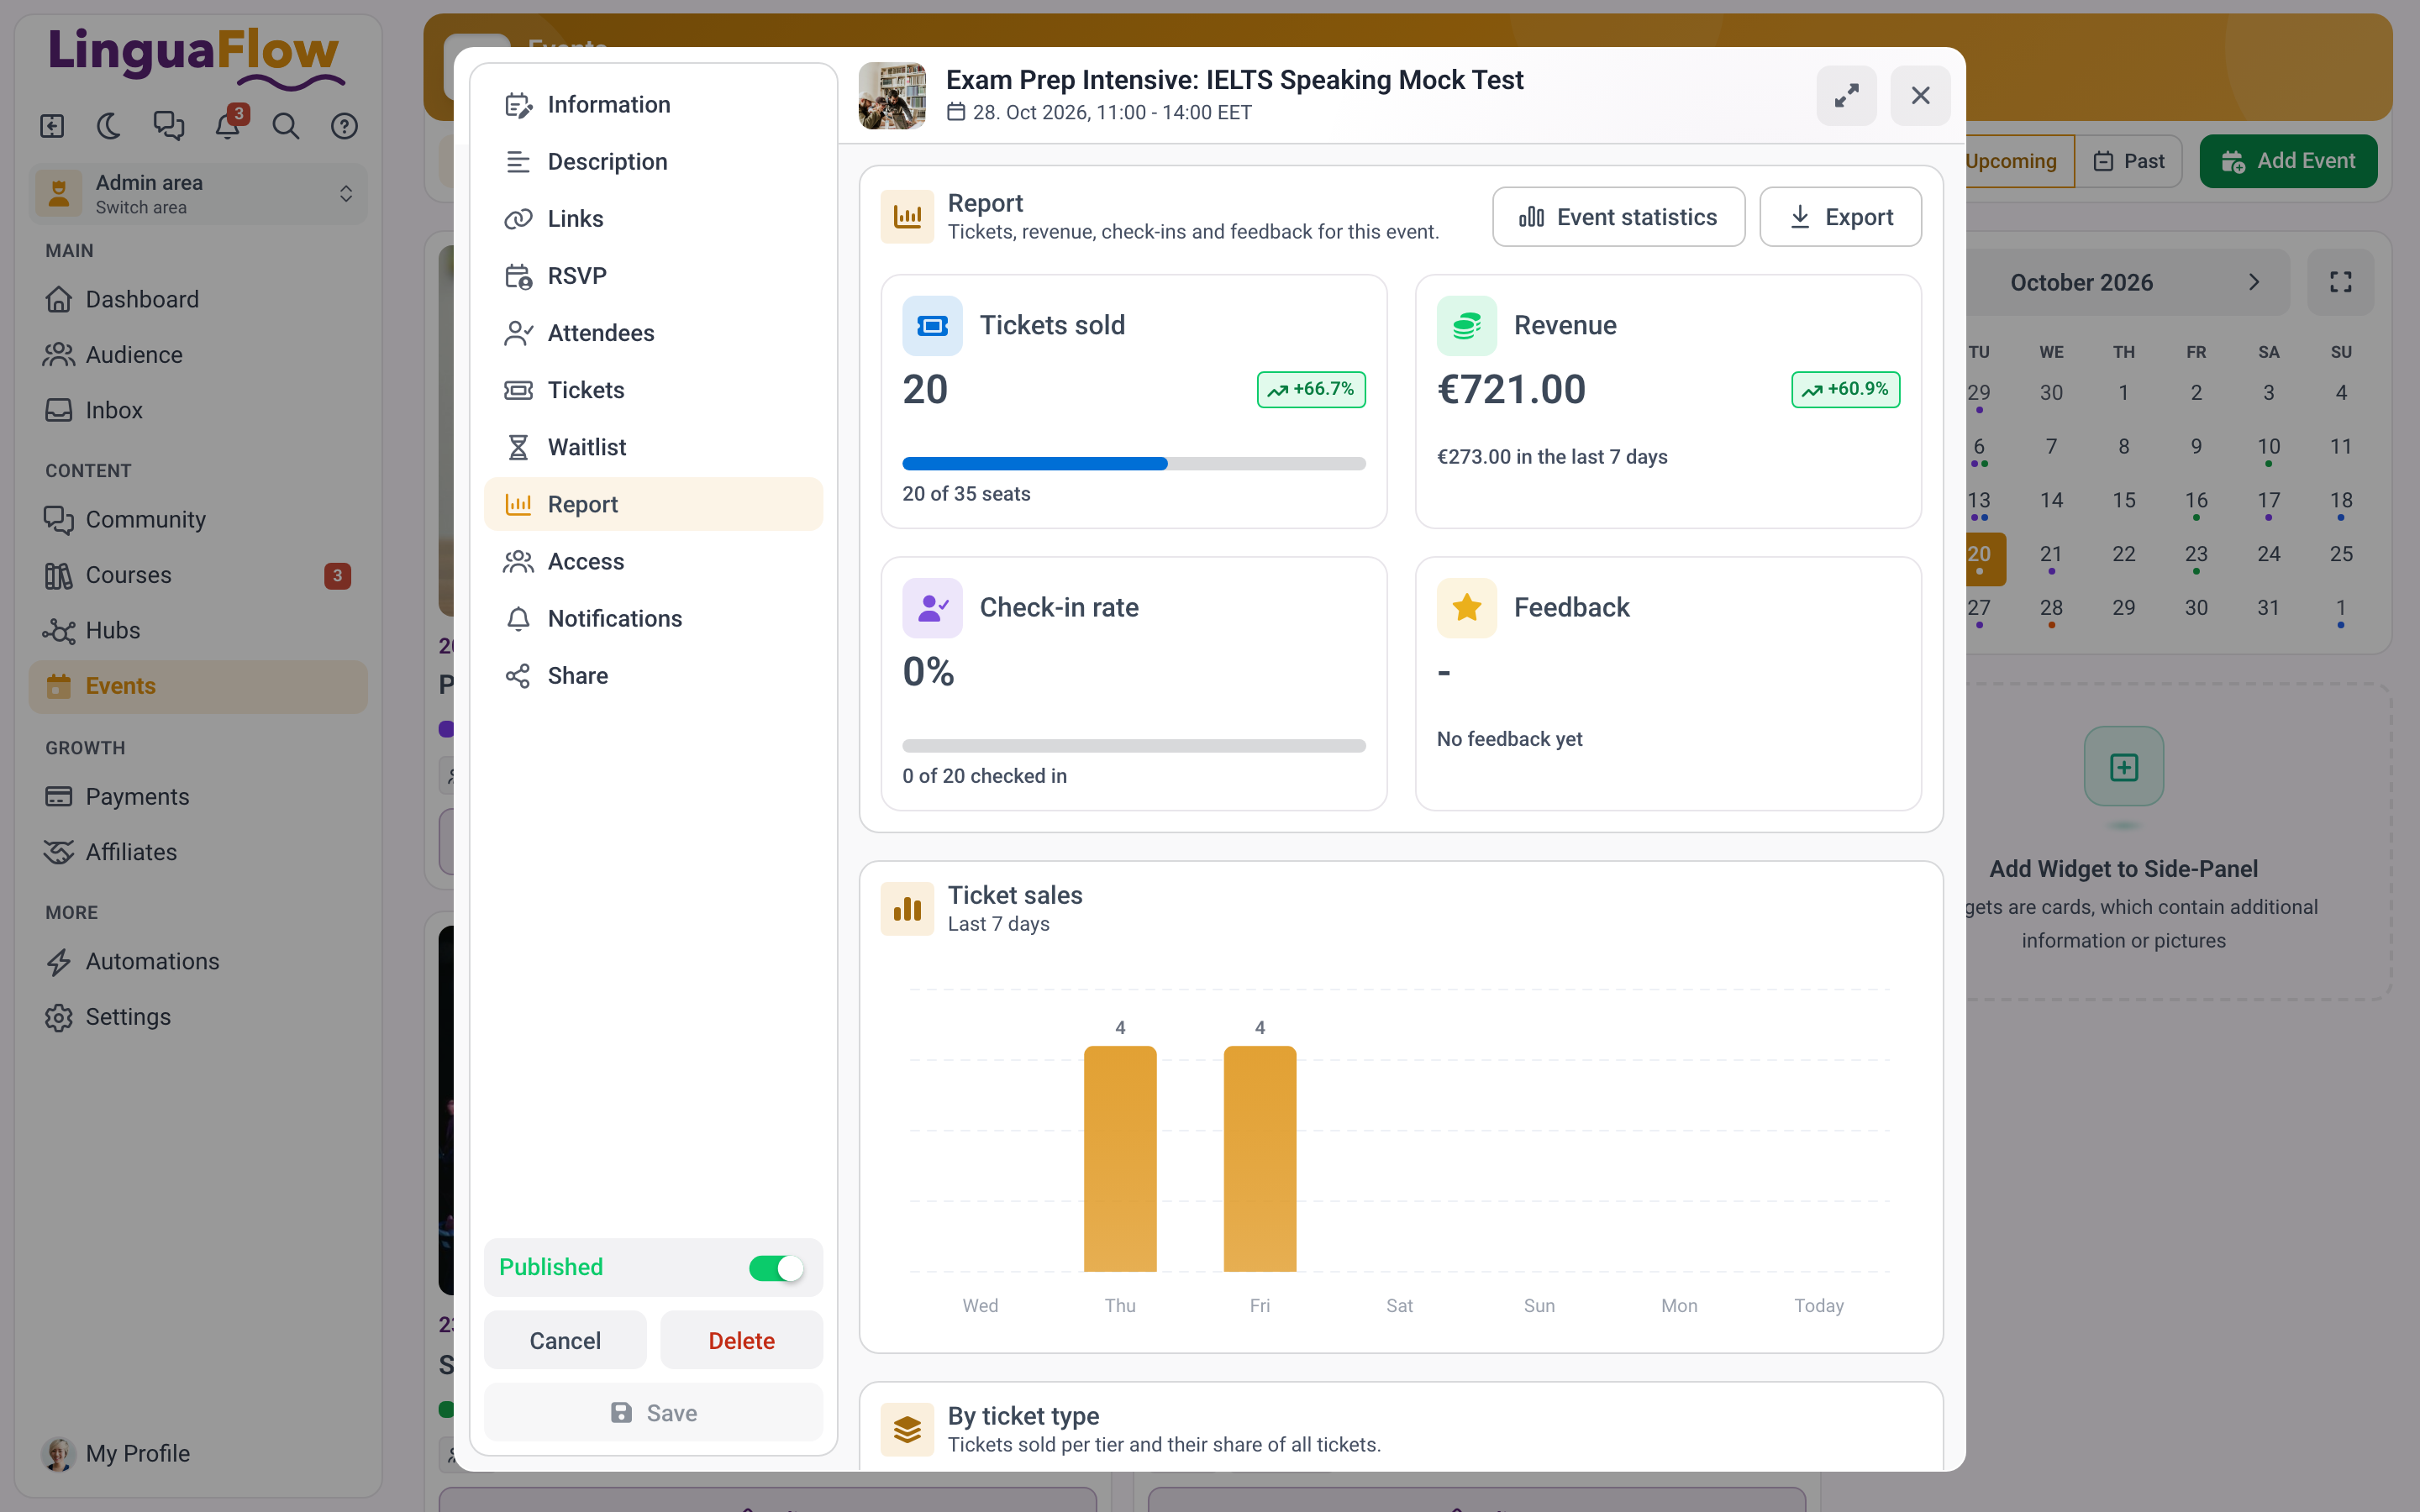Click the add widget plus icon

tap(2124, 767)
